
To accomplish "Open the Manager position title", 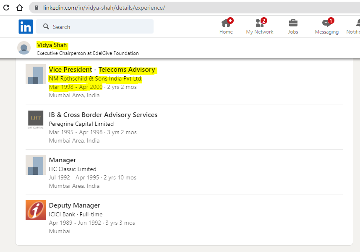I will pos(63,160).
